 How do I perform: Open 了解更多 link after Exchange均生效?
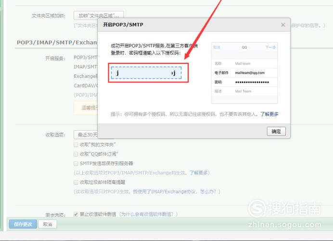[198, 173]
